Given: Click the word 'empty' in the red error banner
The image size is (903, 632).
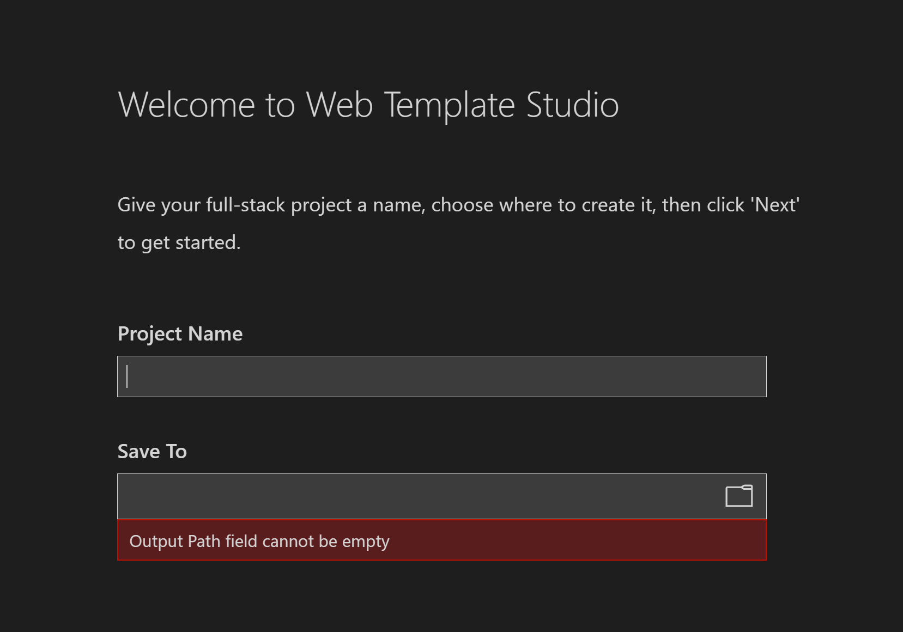Looking at the screenshot, I should [365, 541].
